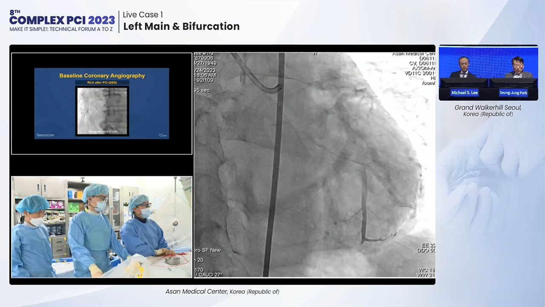This screenshot has height=307, width=545.
Task: Open the RCA angiogram image in the slide
Action: 102,110
